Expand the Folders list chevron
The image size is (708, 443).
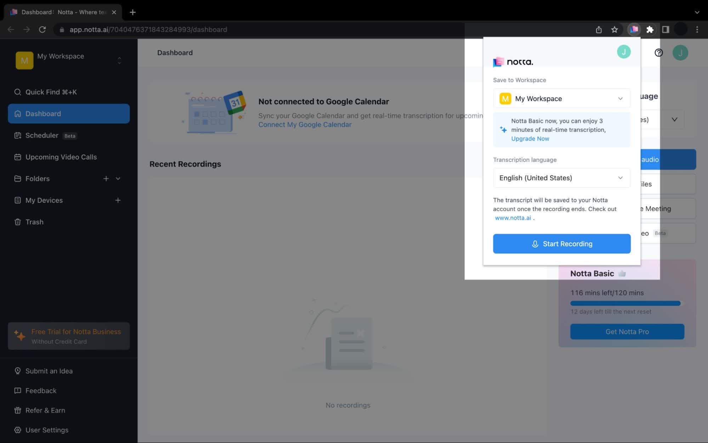click(x=118, y=178)
